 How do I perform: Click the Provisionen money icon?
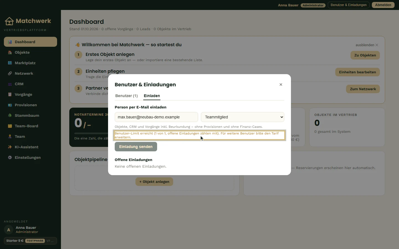(x=10, y=105)
